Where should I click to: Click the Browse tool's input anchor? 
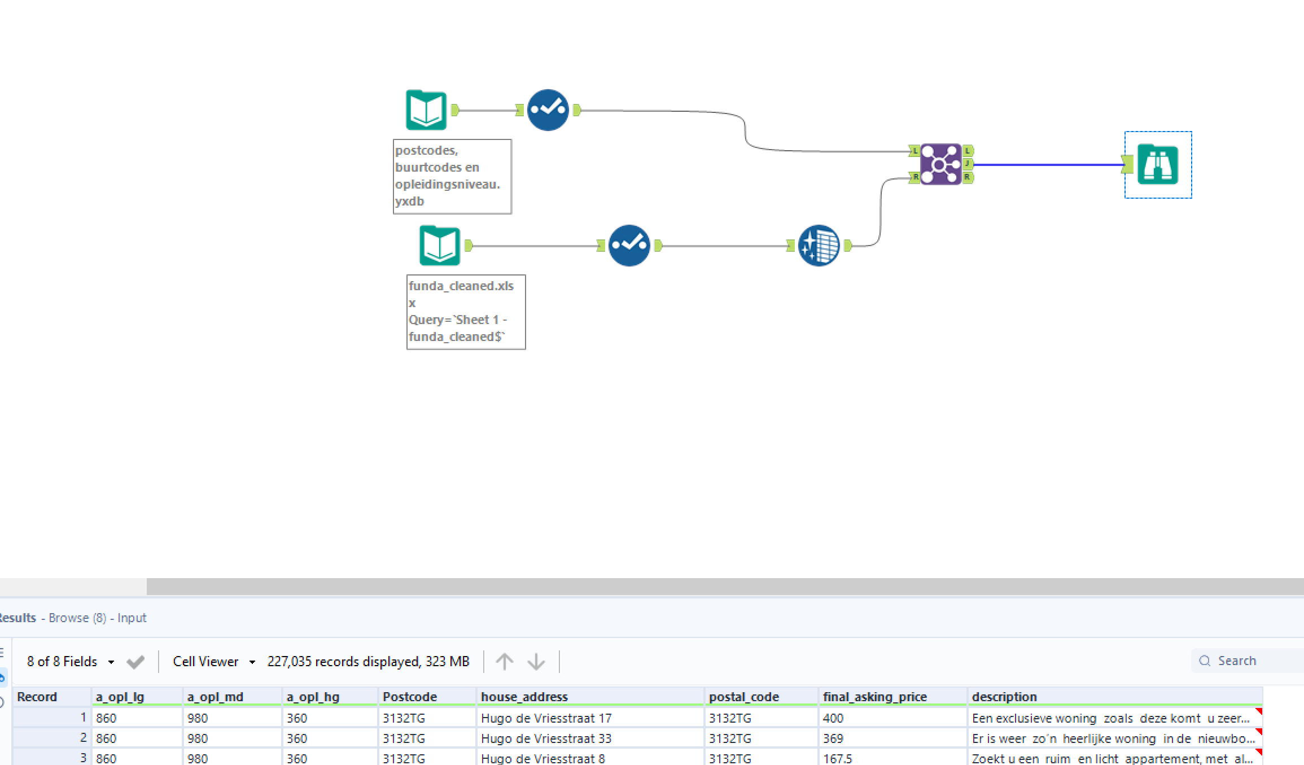coord(1127,164)
